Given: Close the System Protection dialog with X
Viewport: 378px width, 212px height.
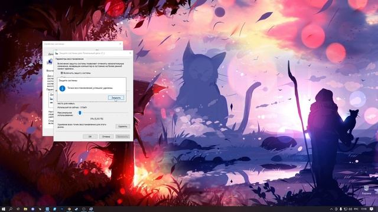Looking at the screenshot, I should tap(130, 53).
